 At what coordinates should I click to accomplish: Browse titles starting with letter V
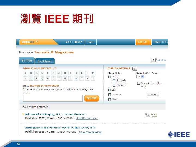tap(71, 78)
